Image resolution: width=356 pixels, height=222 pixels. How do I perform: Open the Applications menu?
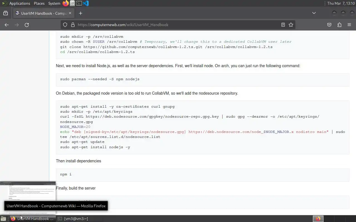(x=19, y=3)
